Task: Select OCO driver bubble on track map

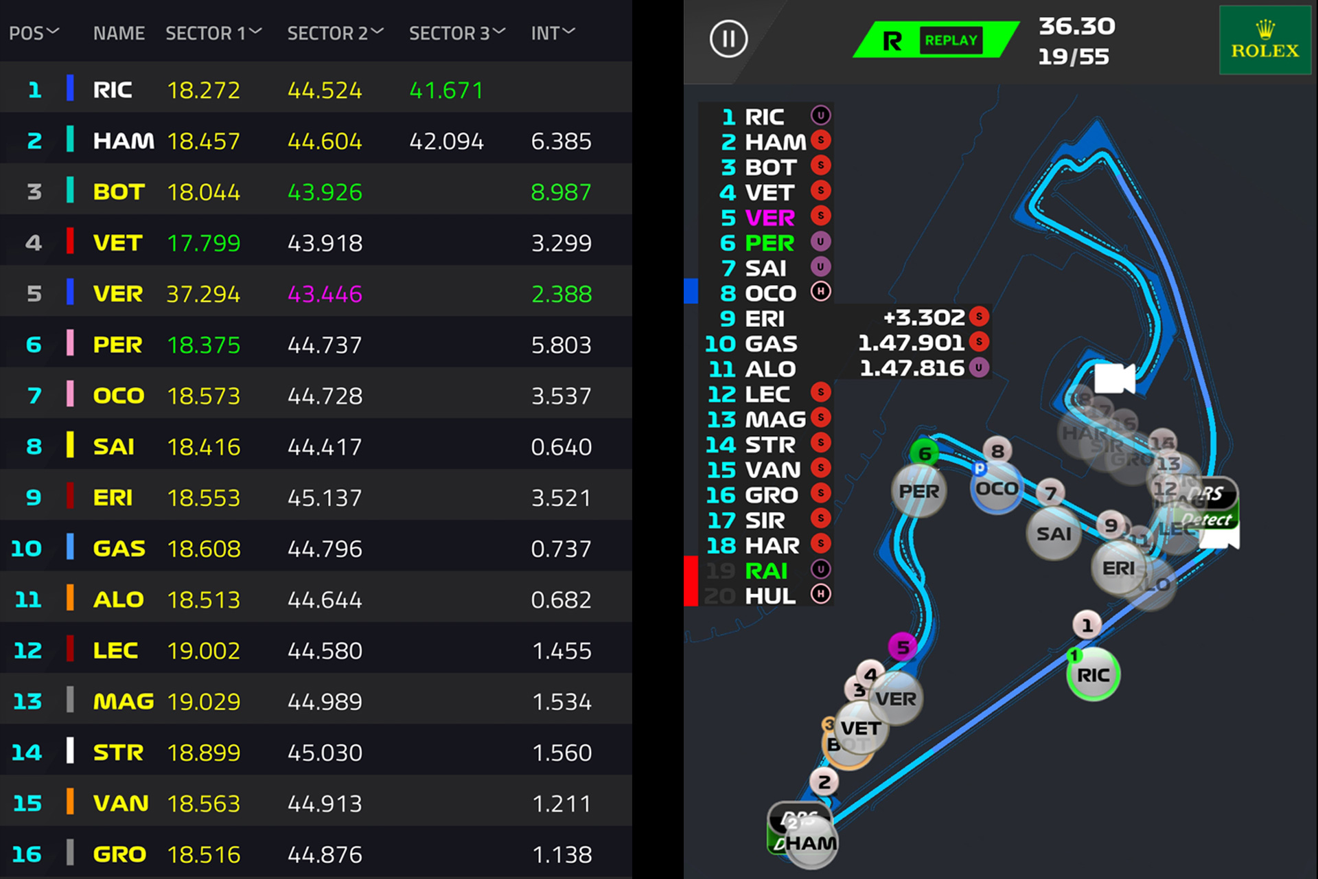Action: (997, 488)
